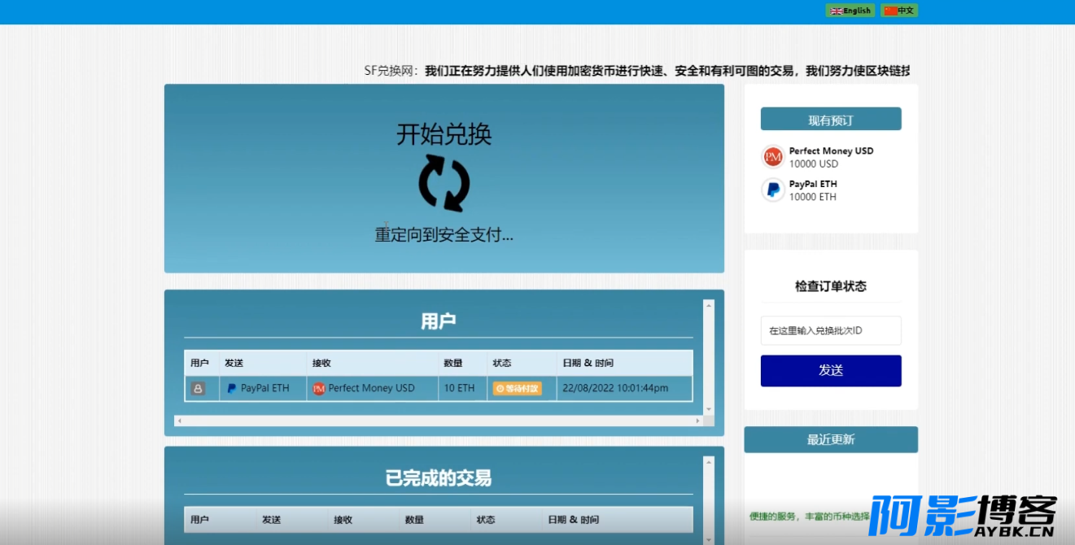The height and width of the screenshot is (545, 1075).
Task: Click the orange 等待付款 status badge
Action: 517,388
